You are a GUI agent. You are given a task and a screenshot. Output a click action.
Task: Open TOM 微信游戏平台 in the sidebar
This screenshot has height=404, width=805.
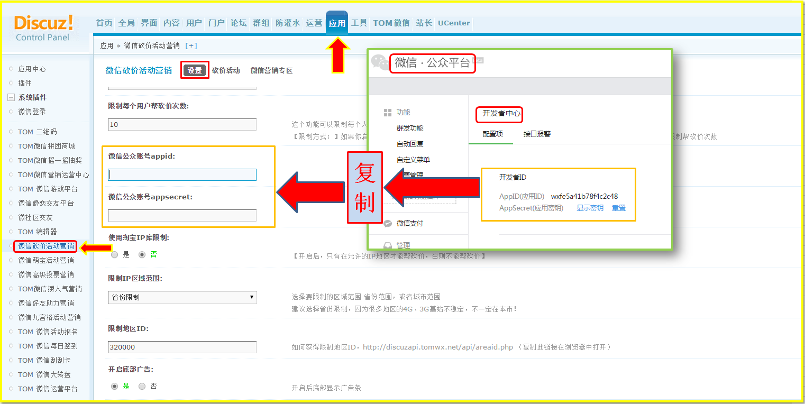pos(48,189)
